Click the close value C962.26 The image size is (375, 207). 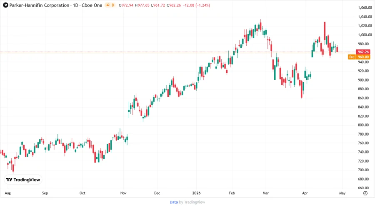[174, 5]
